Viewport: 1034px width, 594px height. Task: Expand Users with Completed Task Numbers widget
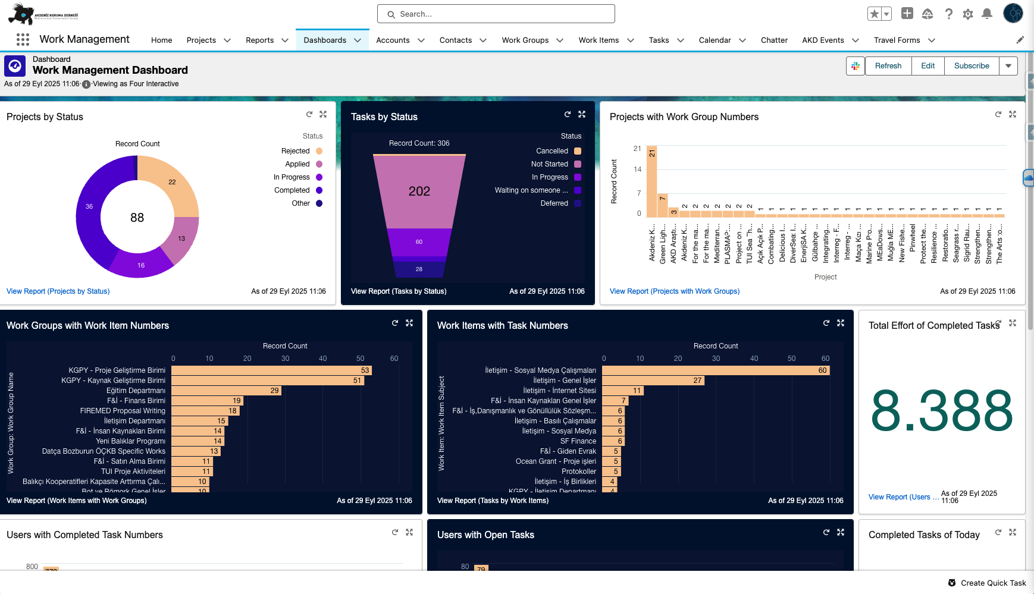pyautogui.click(x=409, y=532)
